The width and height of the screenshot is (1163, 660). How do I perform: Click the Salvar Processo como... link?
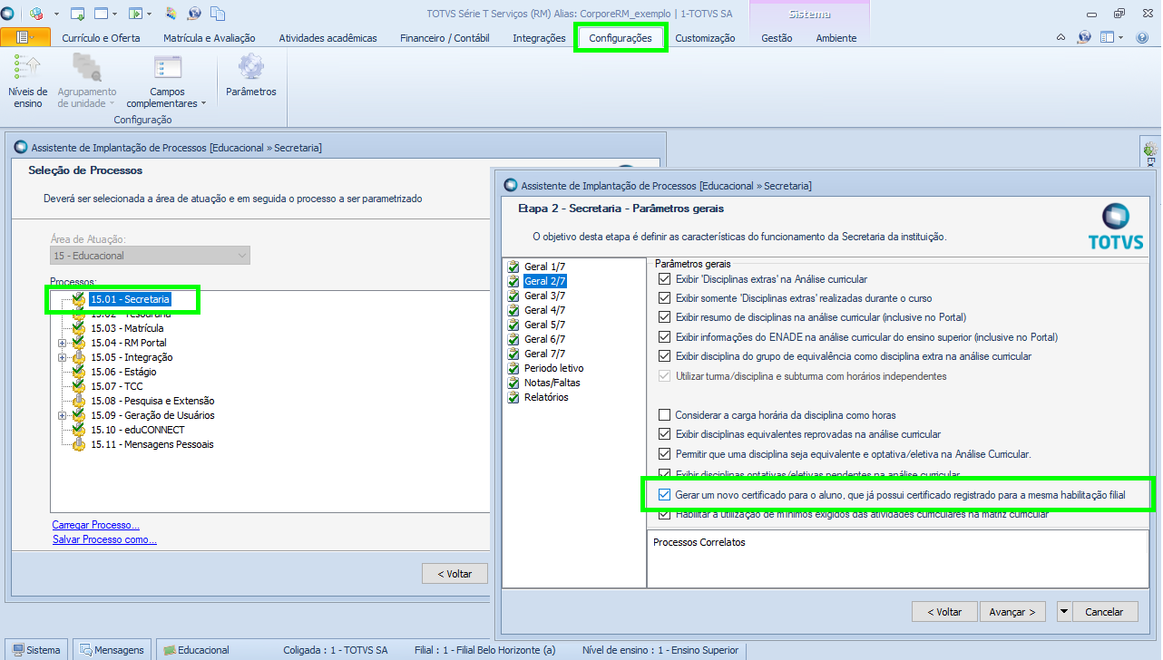pos(104,539)
